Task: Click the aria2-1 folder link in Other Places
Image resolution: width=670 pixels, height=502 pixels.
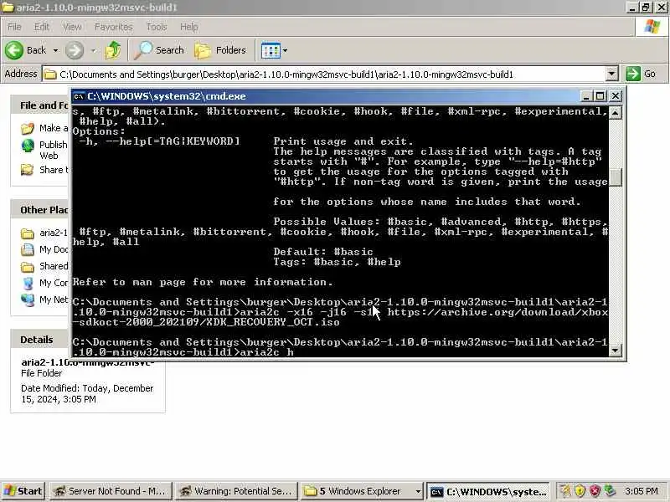Action: [54, 233]
